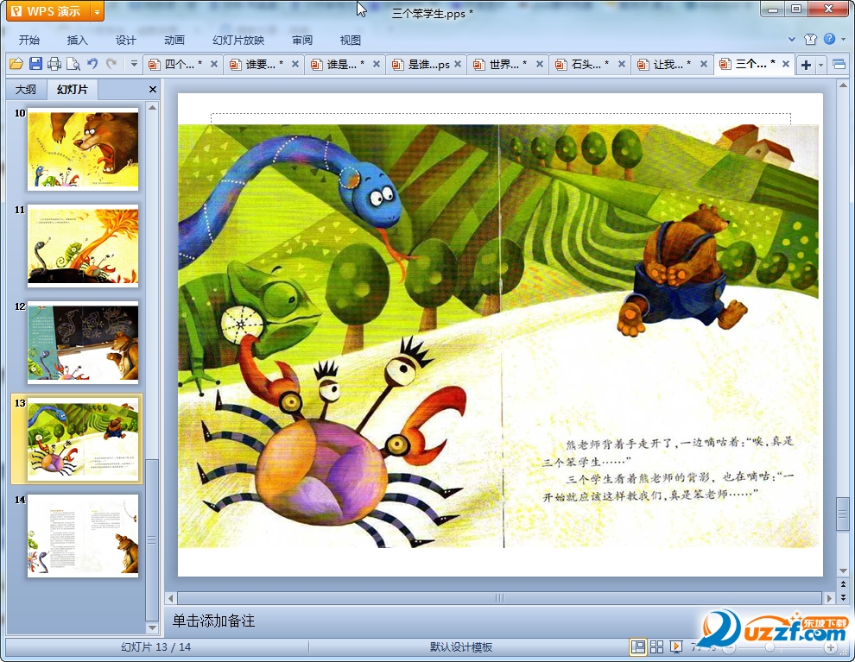Click the Save floppy disk icon
Viewport: 855px width, 662px height.
click(x=35, y=64)
